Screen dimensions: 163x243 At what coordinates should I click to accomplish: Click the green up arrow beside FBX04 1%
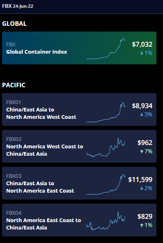[142, 225]
